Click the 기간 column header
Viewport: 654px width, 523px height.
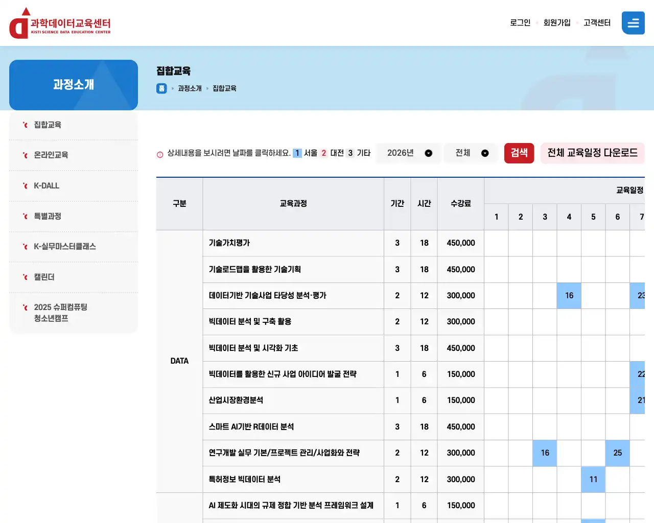[x=398, y=204]
